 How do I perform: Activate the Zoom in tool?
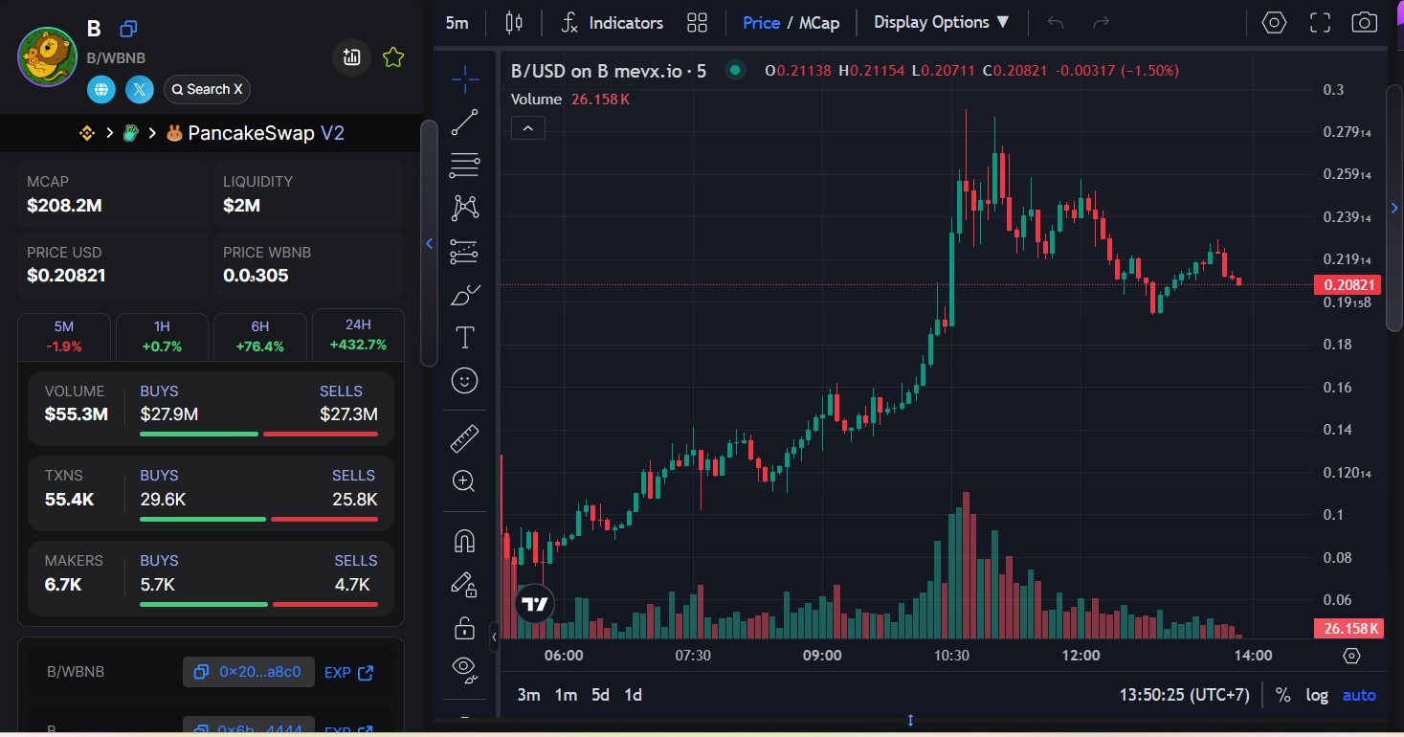pyautogui.click(x=464, y=481)
